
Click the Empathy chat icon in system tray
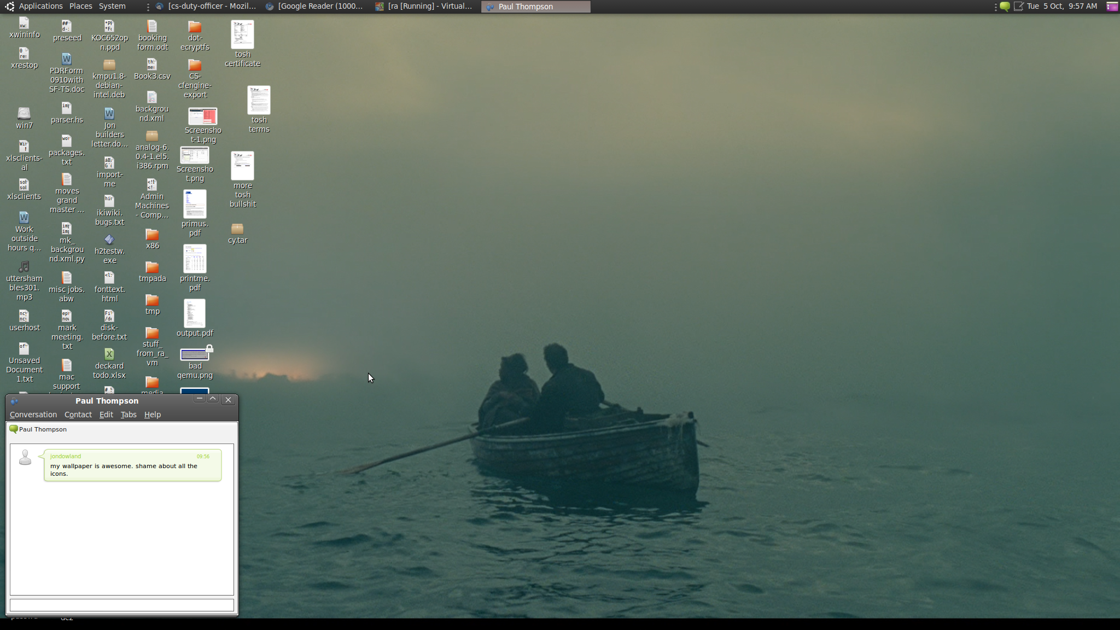(x=1005, y=7)
